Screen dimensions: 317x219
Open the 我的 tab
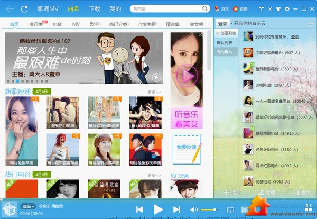pyautogui.click(x=115, y=9)
